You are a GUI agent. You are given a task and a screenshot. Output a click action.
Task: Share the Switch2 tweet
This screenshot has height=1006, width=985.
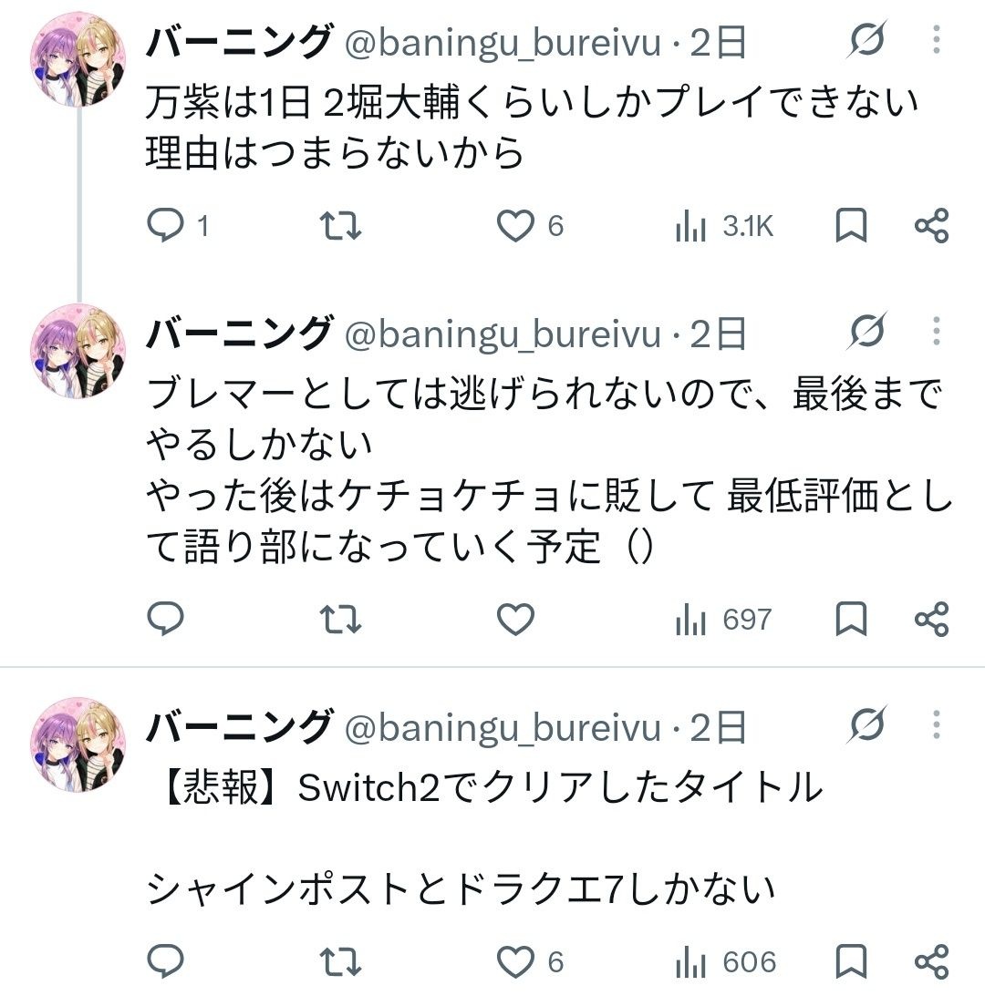tap(932, 961)
